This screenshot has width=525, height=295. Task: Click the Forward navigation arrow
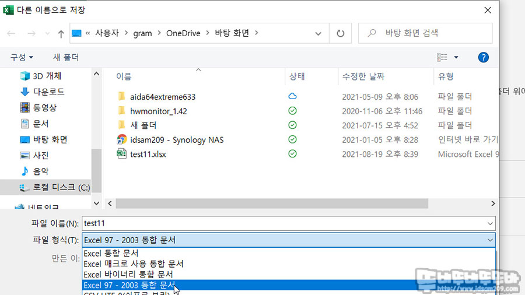click(31, 33)
